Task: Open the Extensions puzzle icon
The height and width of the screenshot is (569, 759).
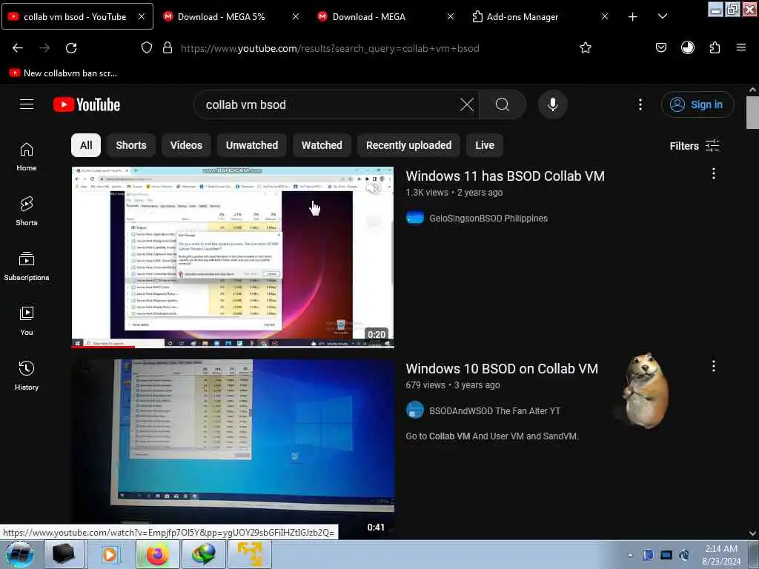Action: coord(715,47)
